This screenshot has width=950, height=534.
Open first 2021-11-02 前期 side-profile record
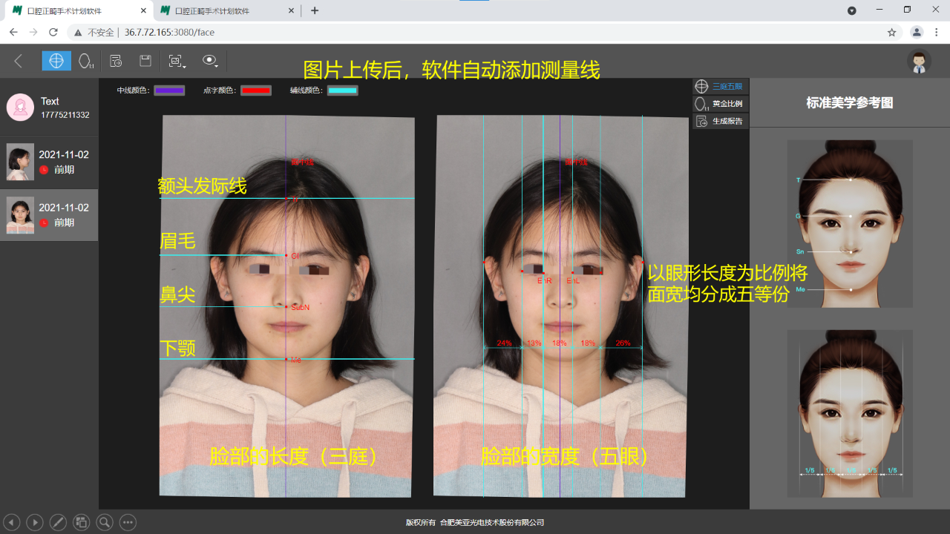[x=49, y=162]
